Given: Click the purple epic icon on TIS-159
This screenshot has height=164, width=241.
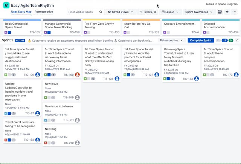Looking at the screenshot, I should pos(46,32).
